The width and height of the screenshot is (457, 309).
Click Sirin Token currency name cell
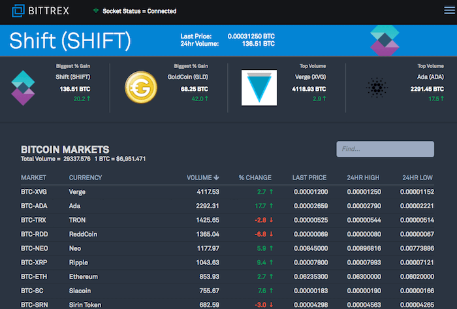click(x=85, y=304)
